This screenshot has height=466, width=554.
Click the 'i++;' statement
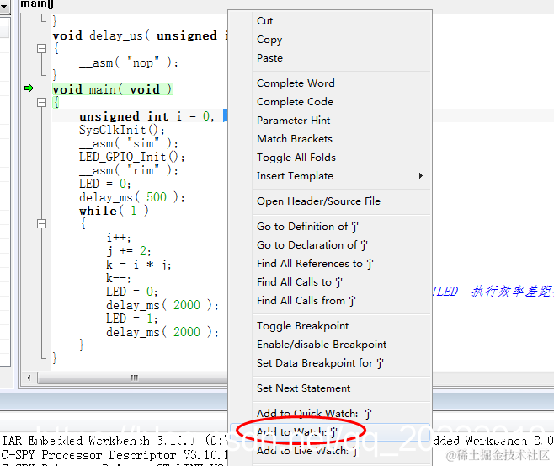119,238
